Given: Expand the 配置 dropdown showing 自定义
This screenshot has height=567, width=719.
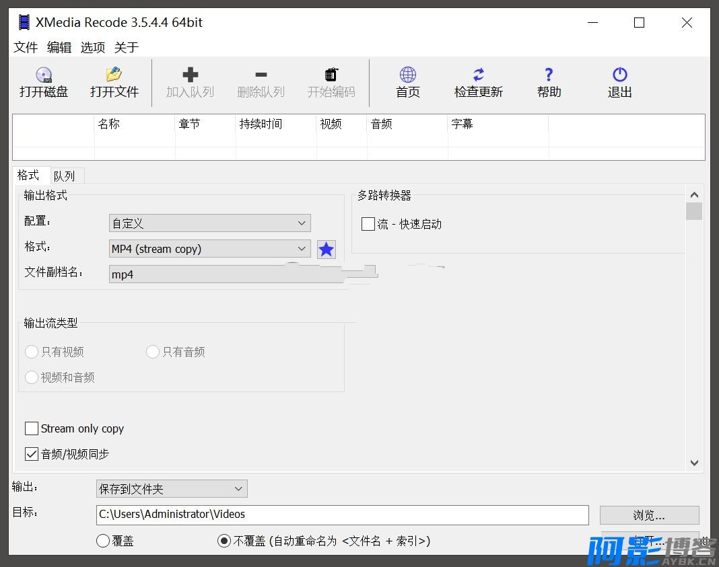Looking at the screenshot, I should (209, 223).
